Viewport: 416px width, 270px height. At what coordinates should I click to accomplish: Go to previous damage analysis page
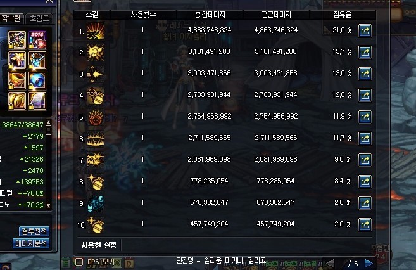tap(330, 264)
